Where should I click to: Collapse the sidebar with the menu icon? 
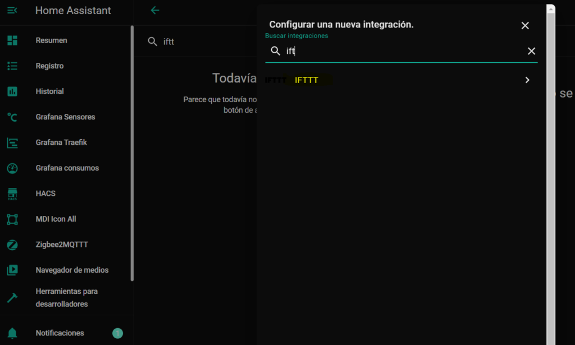12,10
